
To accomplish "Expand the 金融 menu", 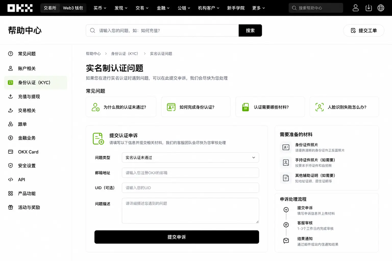I will (x=163, y=8).
